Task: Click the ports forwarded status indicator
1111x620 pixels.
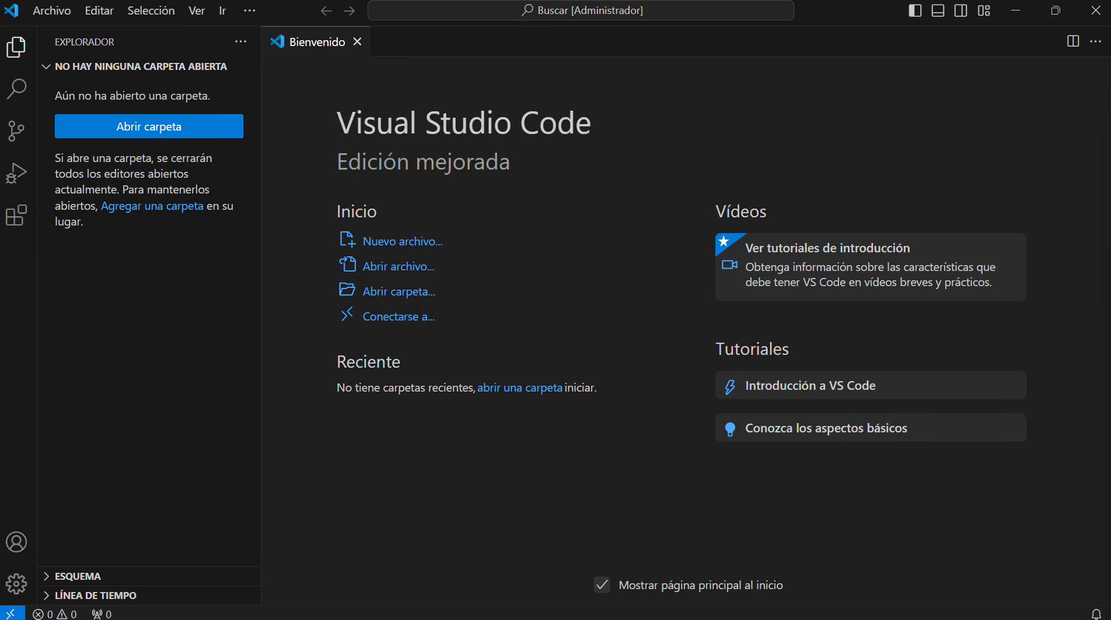Action: (x=102, y=614)
